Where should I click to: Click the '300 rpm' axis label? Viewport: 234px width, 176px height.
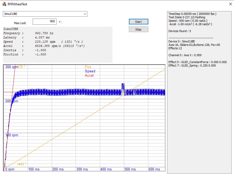click(x=11, y=67)
